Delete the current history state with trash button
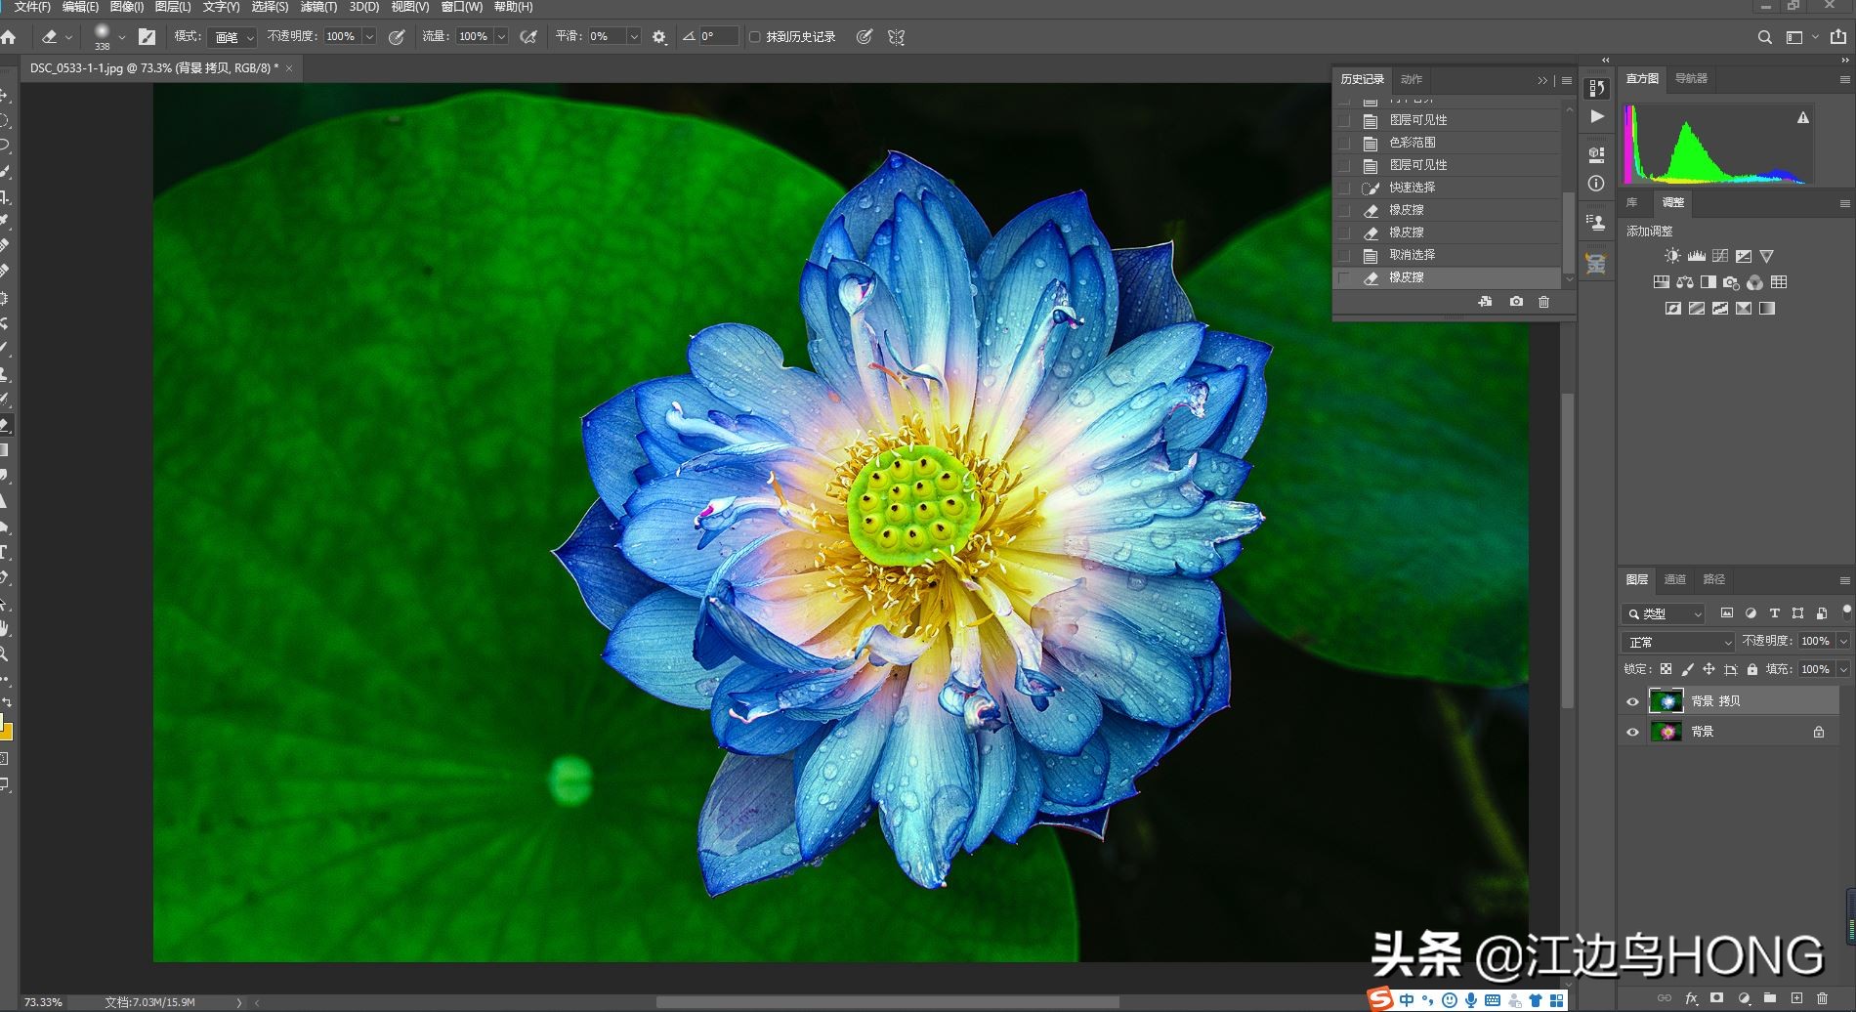 1544,302
